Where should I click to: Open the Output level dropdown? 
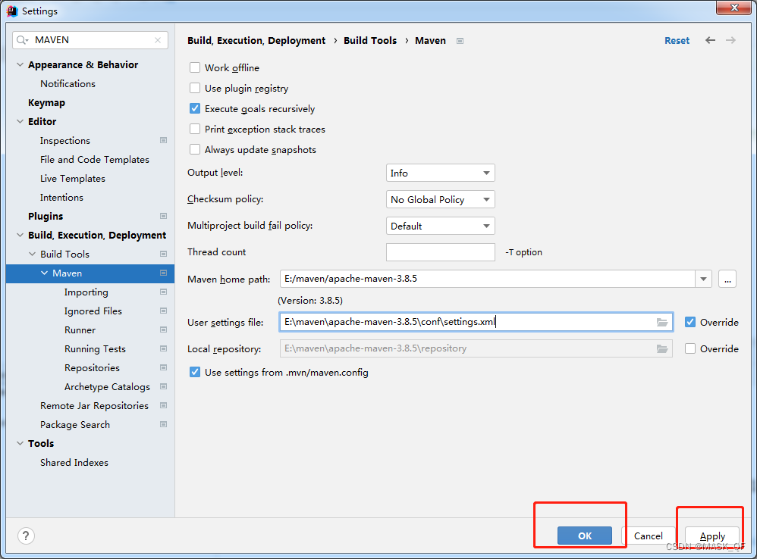coord(440,173)
